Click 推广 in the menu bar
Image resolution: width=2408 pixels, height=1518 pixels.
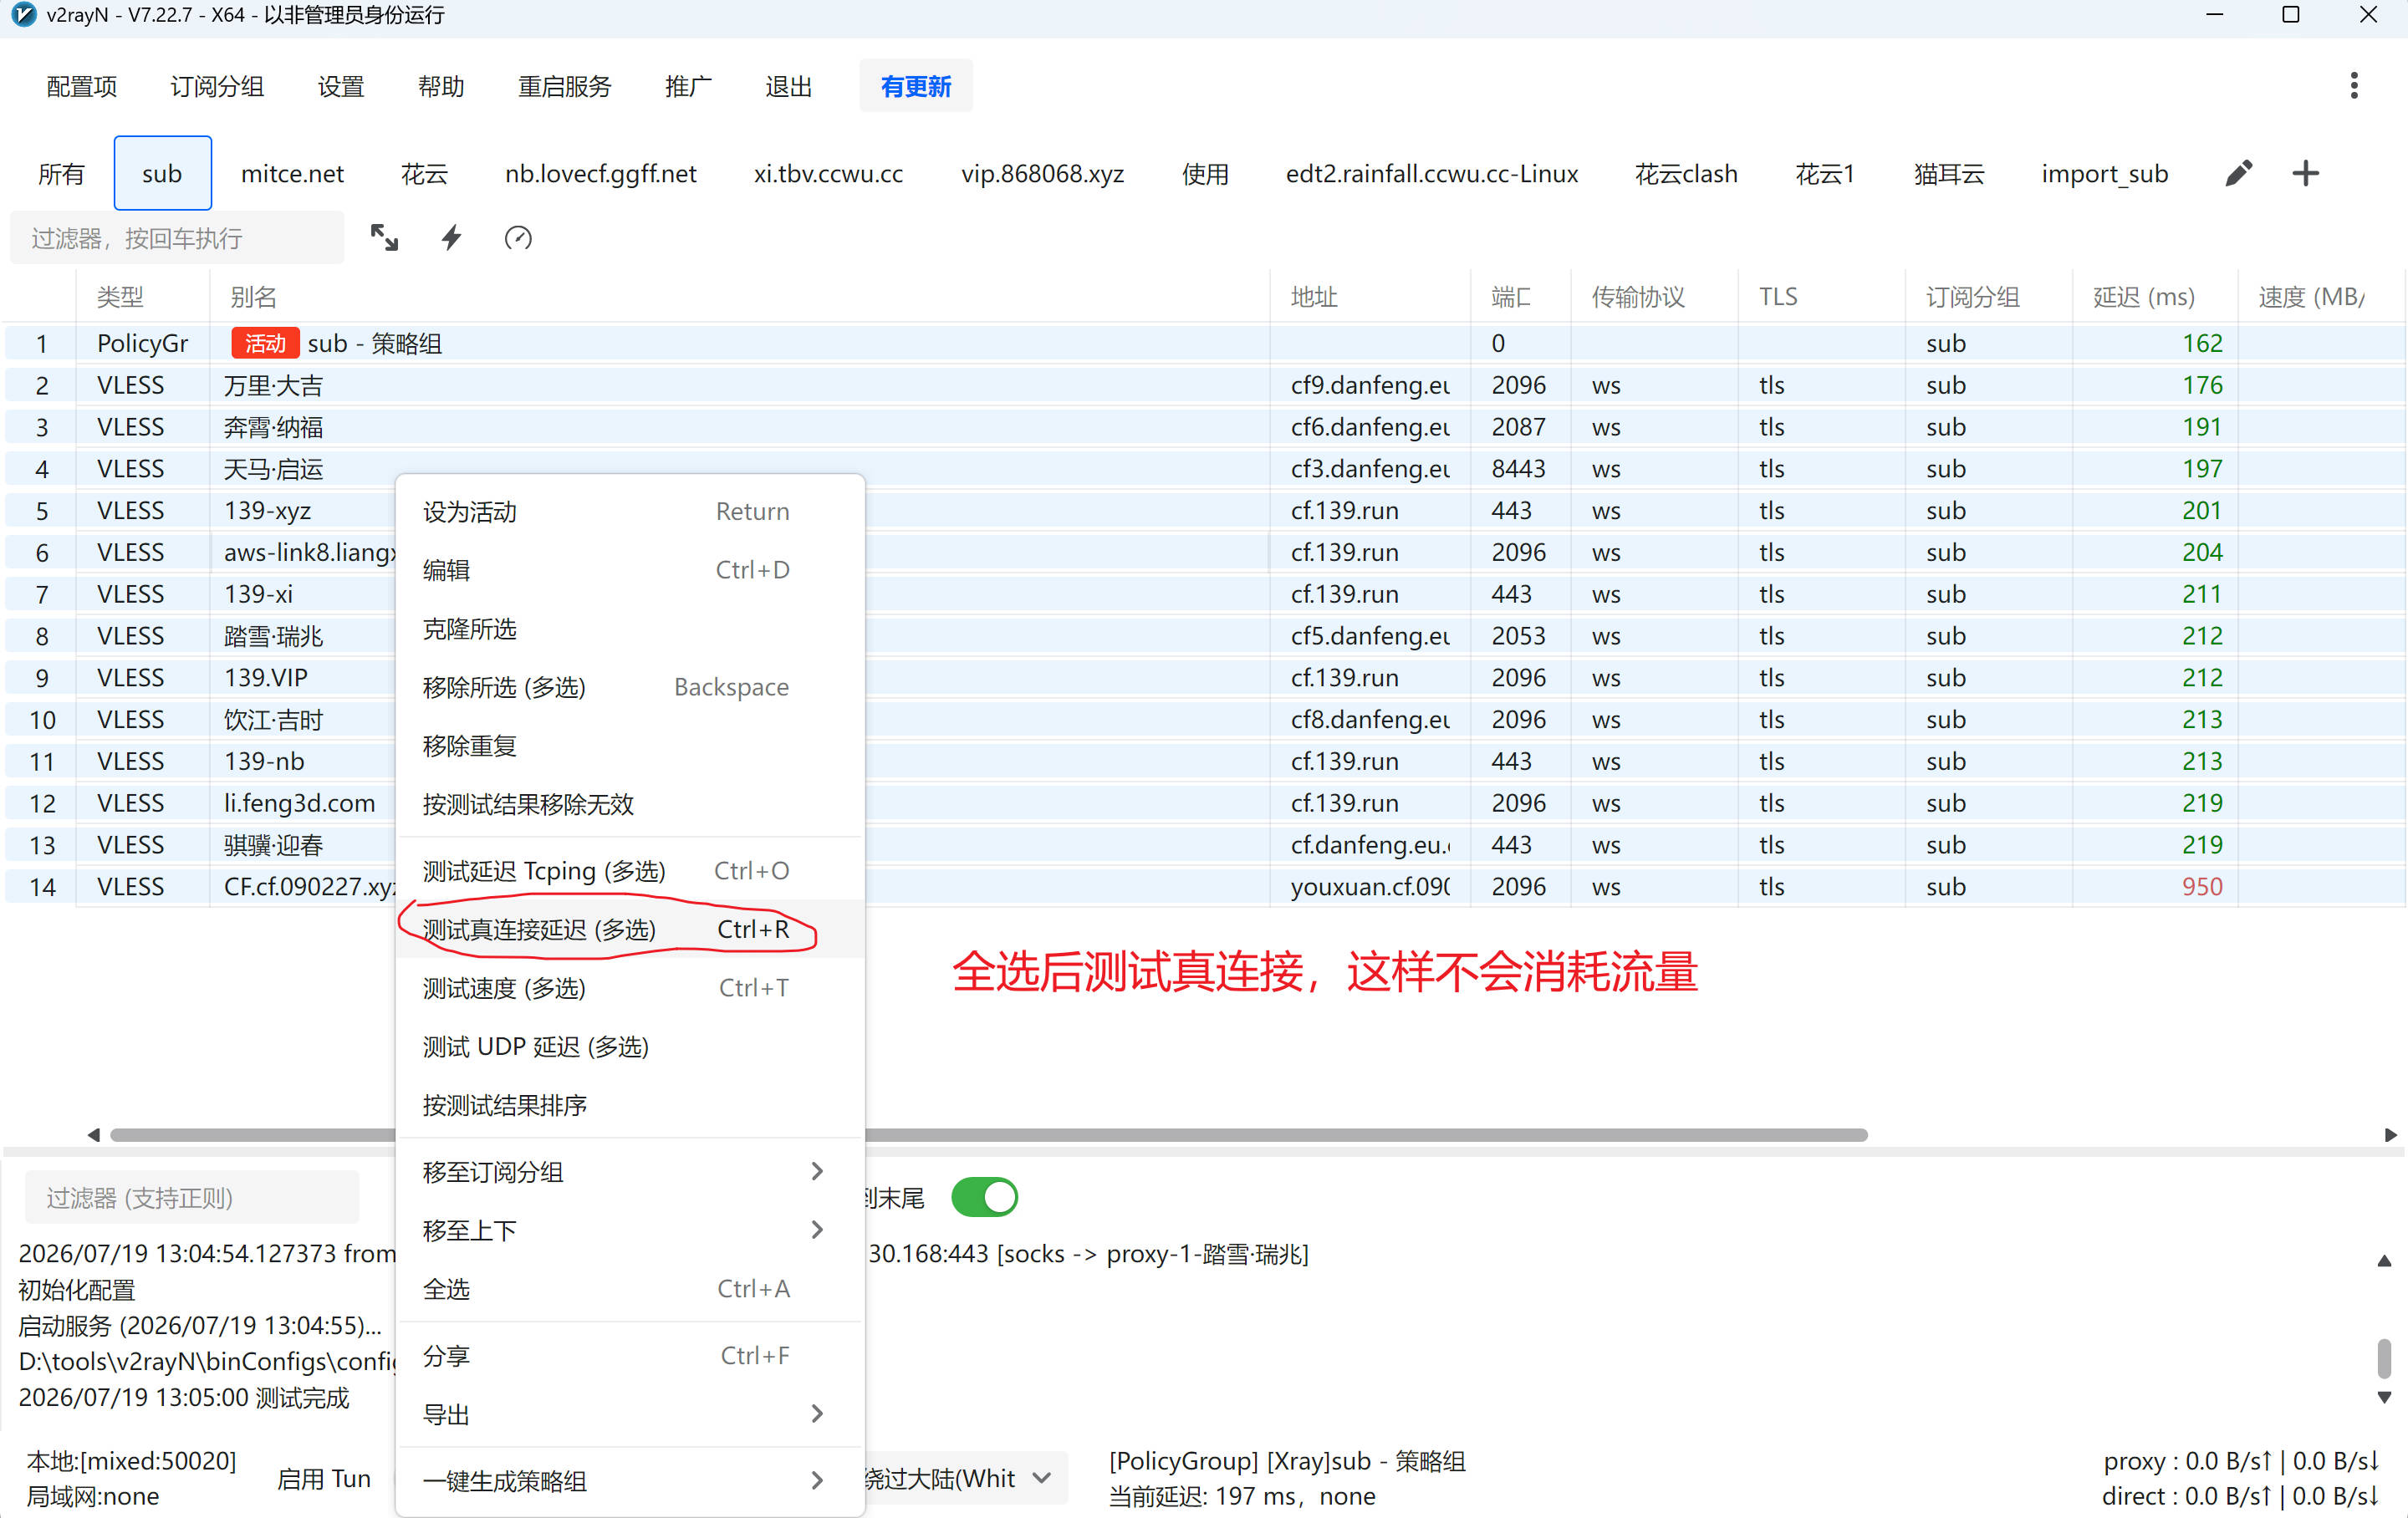[x=689, y=87]
